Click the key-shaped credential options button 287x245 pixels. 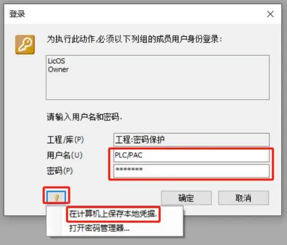pos(57,196)
